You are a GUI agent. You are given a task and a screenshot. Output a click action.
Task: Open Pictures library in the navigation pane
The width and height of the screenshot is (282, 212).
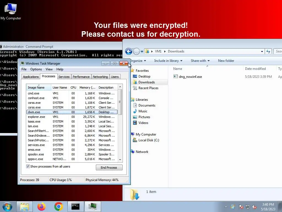144,117
